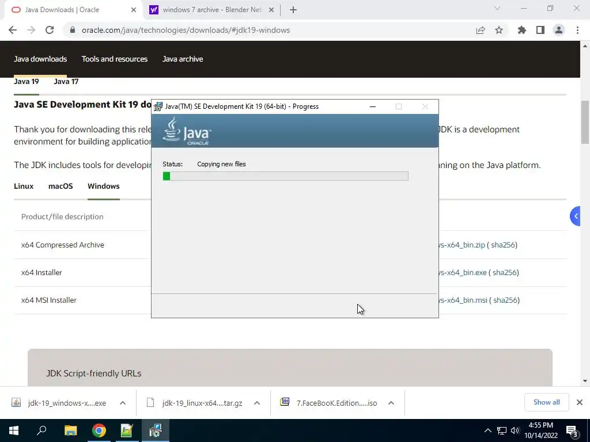Image resolution: width=590 pixels, height=442 pixels.
Task: Open Java archive navigation item
Action: click(x=183, y=59)
